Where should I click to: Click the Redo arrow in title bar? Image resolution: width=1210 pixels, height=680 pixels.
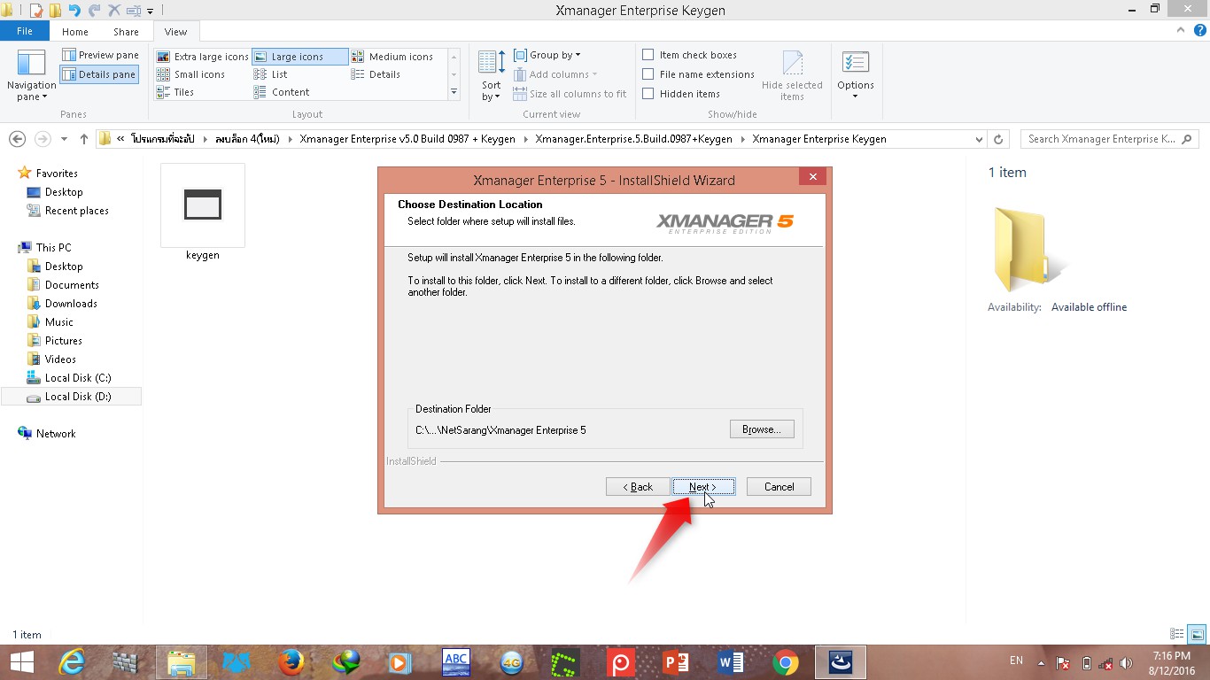[94, 11]
